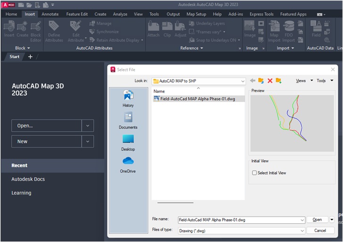Switch to the Home ribbon tab
The image size is (343, 242).
coord(11,14)
